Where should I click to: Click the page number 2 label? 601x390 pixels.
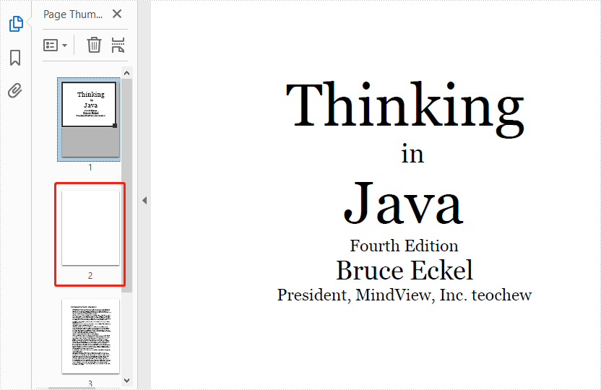pyautogui.click(x=90, y=275)
